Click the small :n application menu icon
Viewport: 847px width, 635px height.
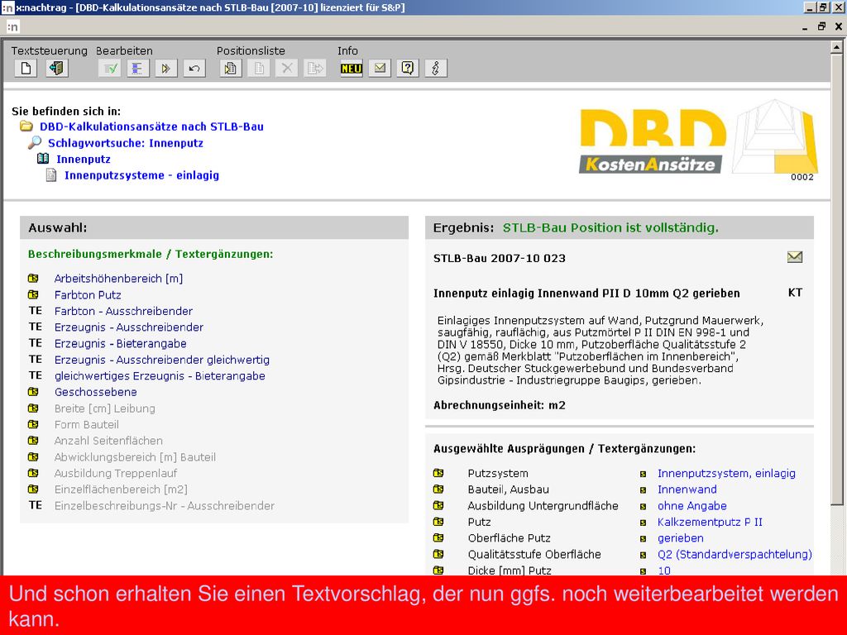(13, 26)
